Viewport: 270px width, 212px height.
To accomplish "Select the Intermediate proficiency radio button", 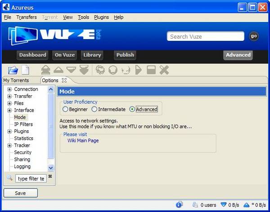I will 94,109.
